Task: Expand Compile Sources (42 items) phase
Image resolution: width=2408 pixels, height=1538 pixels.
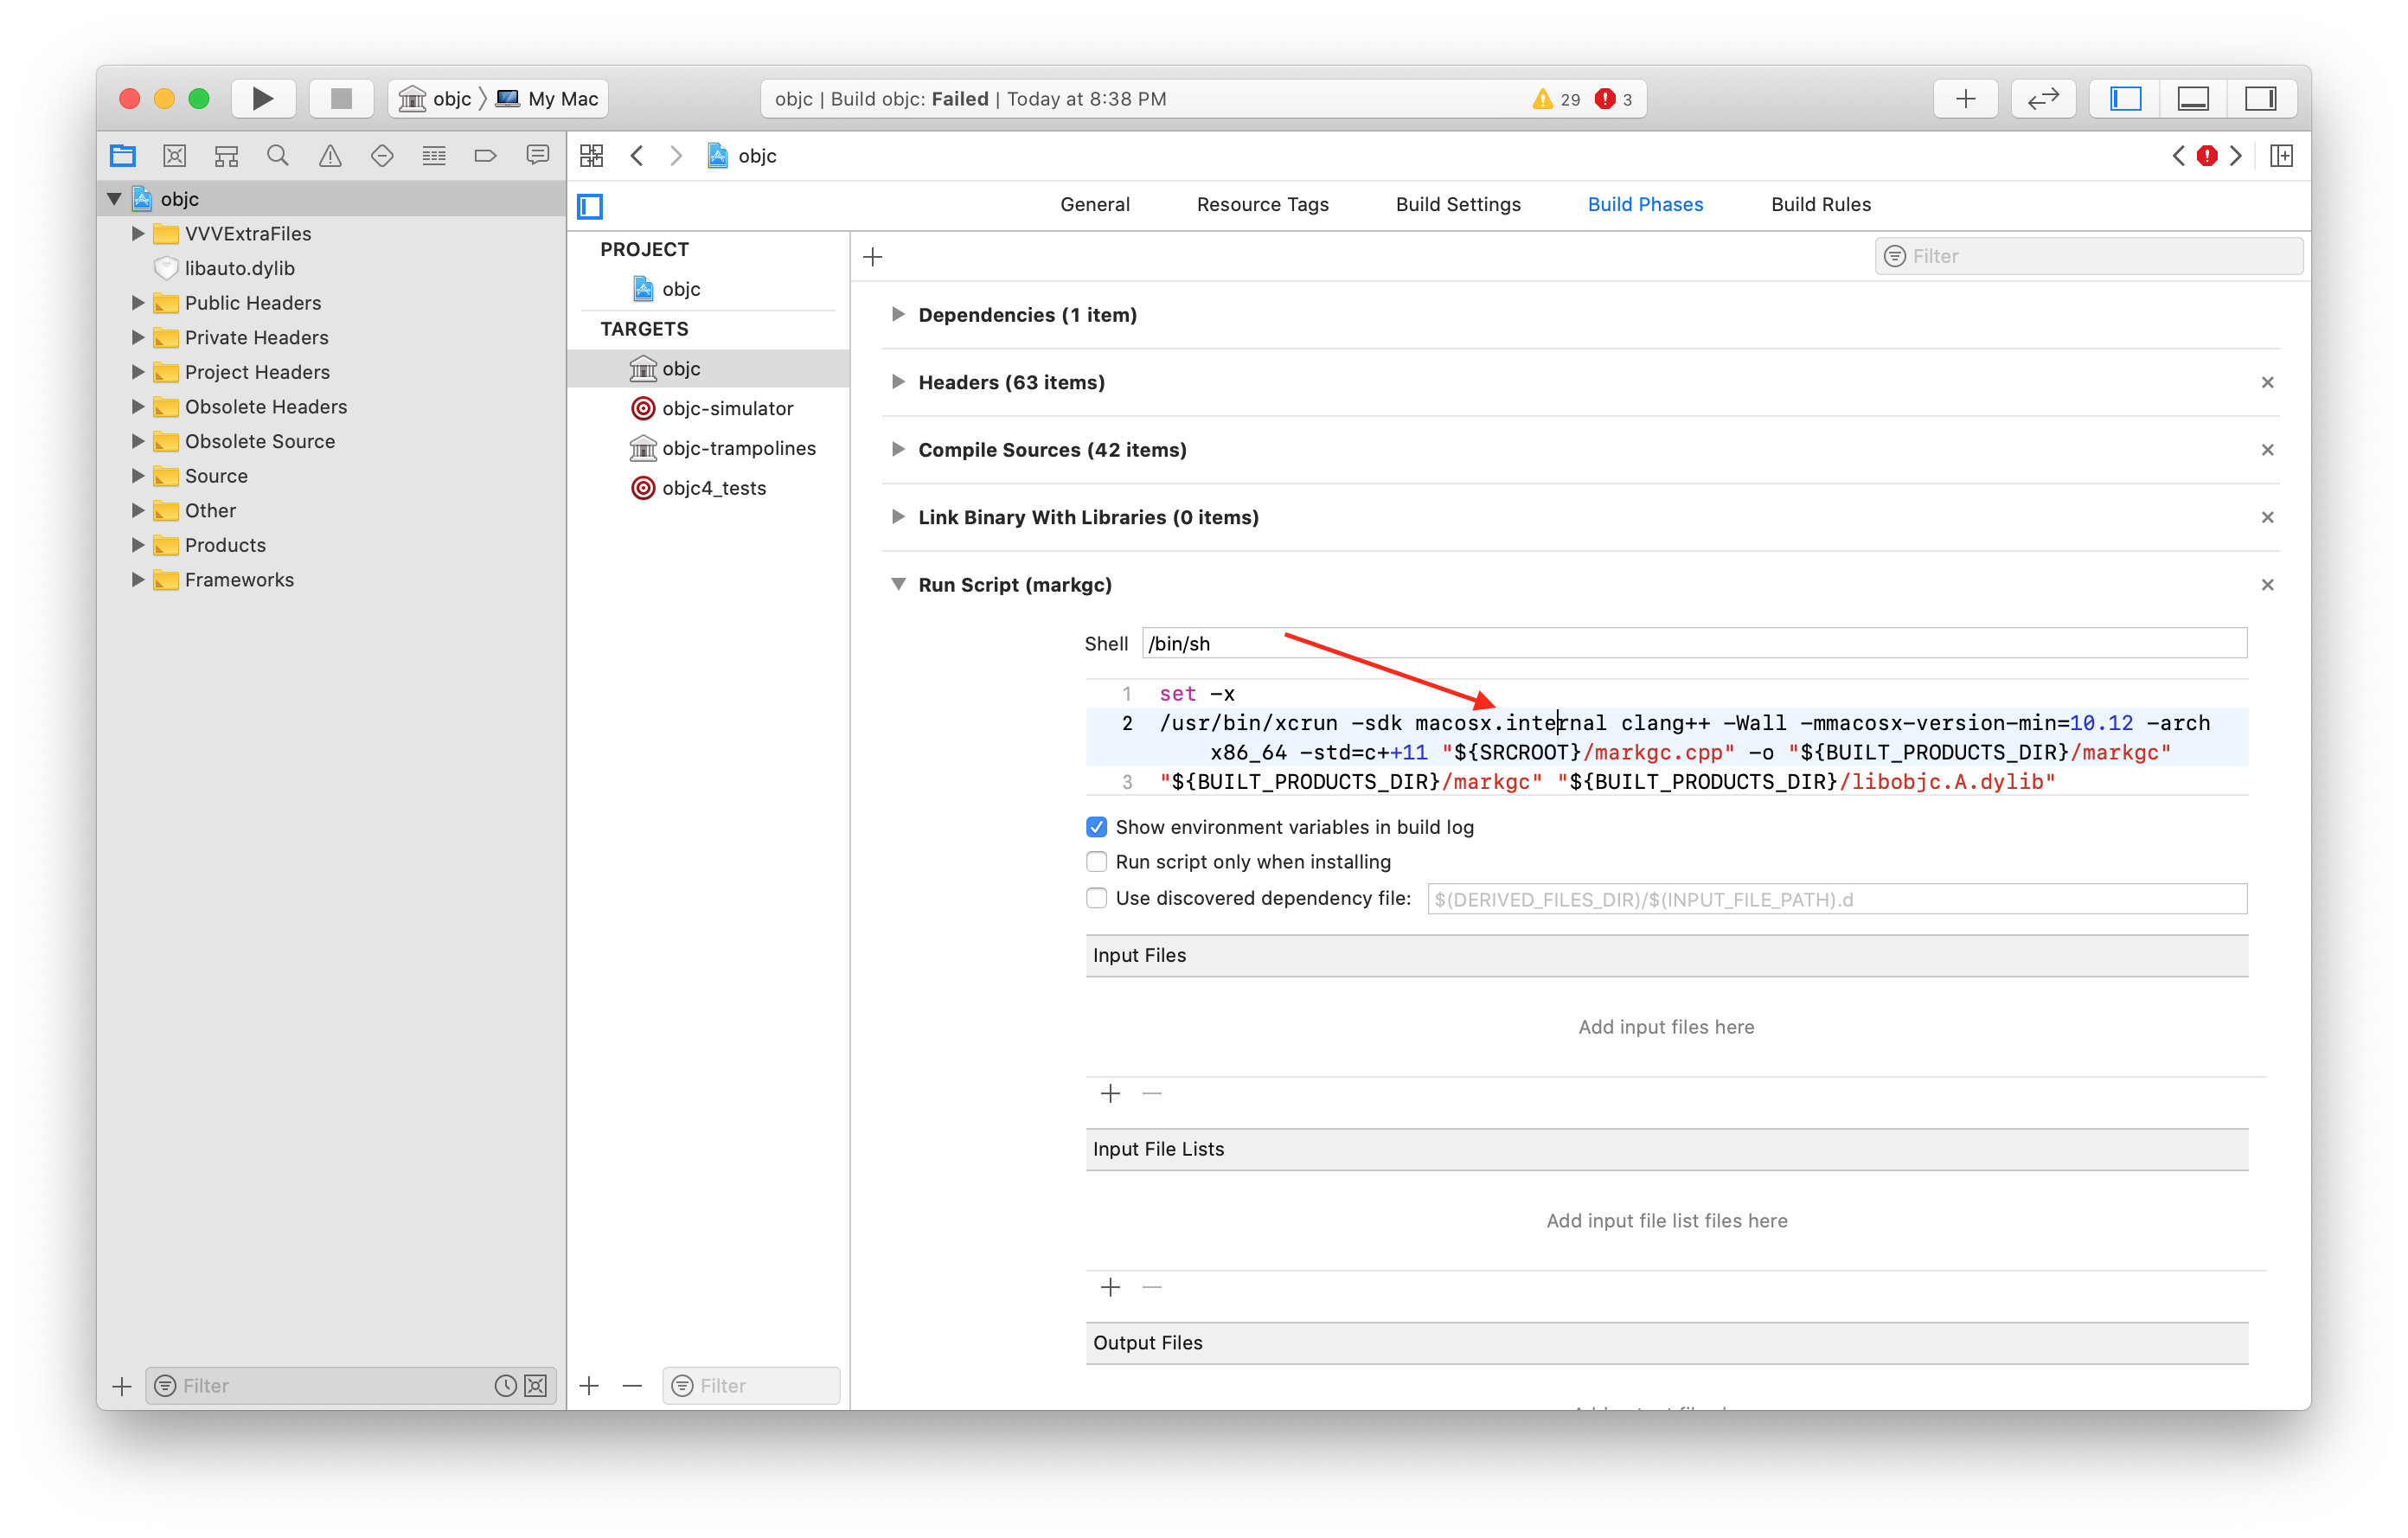Action: (x=898, y=449)
